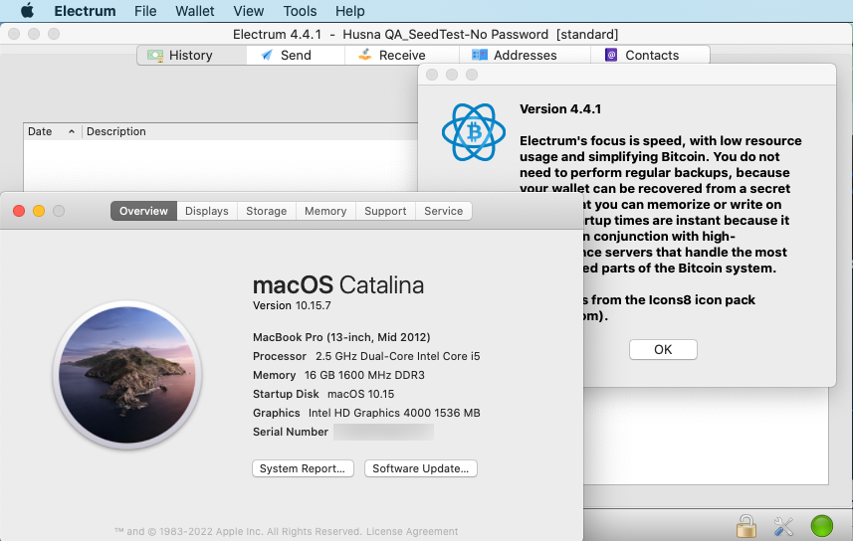The width and height of the screenshot is (853, 541).
Task: Open the License Agreement link
Action: coord(412,531)
